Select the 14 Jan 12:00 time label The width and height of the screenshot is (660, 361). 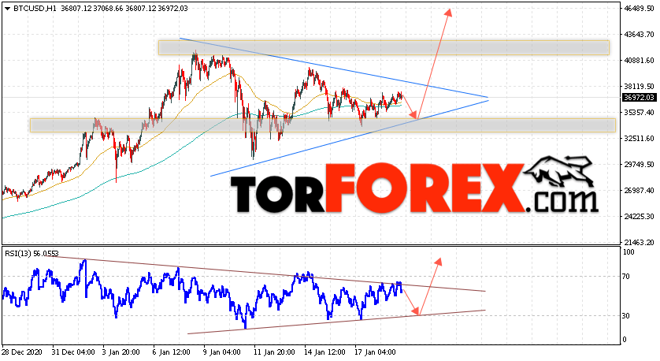(324, 352)
